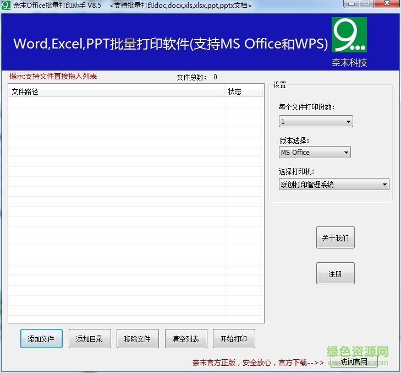Click the app icon in title bar
This screenshot has width=401, height=373.
point(6,5)
